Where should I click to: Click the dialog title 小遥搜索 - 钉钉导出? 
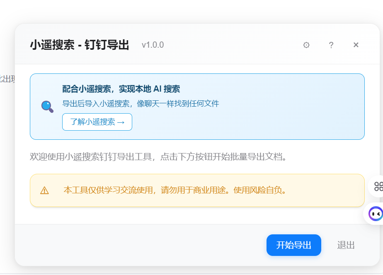pos(79,45)
